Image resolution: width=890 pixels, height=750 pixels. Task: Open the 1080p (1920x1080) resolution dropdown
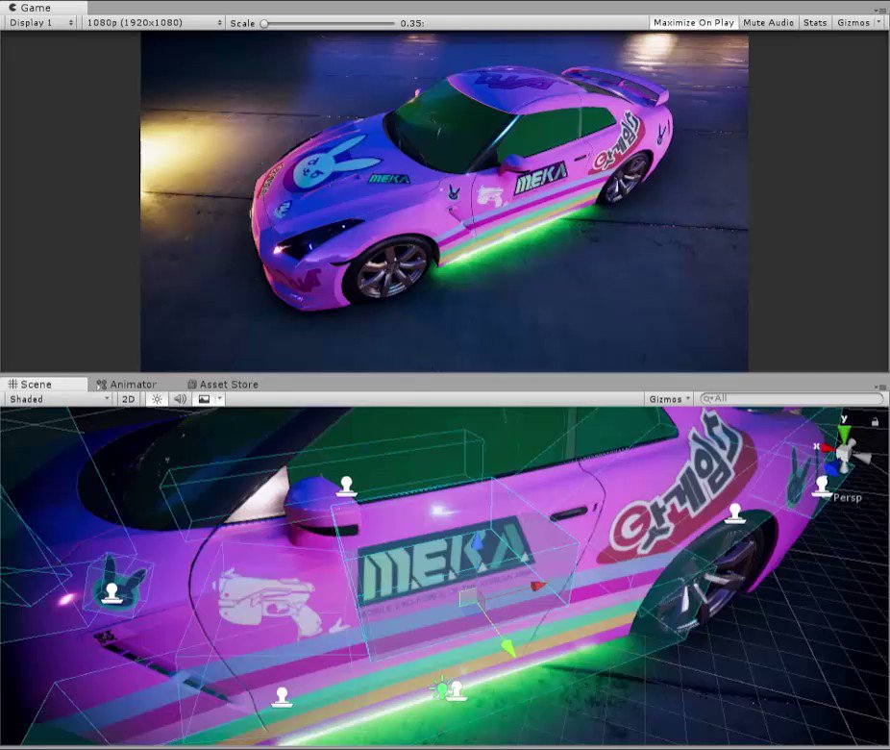[153, 23]
